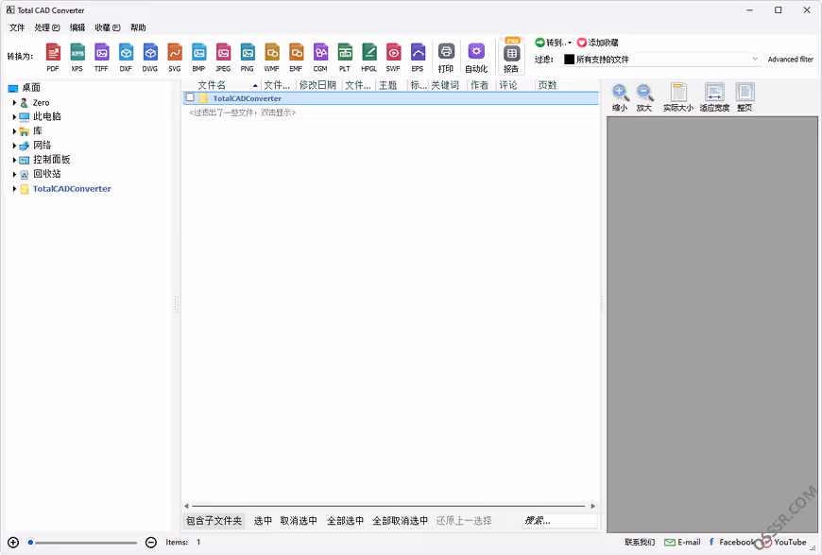The image size is (822, 555).
Task: Open the Facebook link
Action: click(x=732, y=543)
